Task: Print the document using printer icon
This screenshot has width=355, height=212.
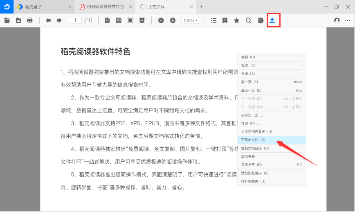Action: pyautogui.click(x=30, y=20)
